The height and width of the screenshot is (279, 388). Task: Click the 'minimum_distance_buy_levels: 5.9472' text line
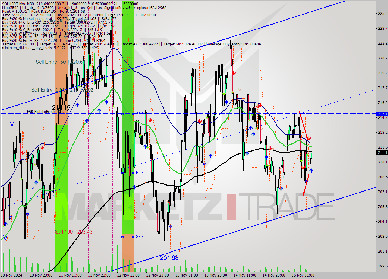[x=50, y=48]
